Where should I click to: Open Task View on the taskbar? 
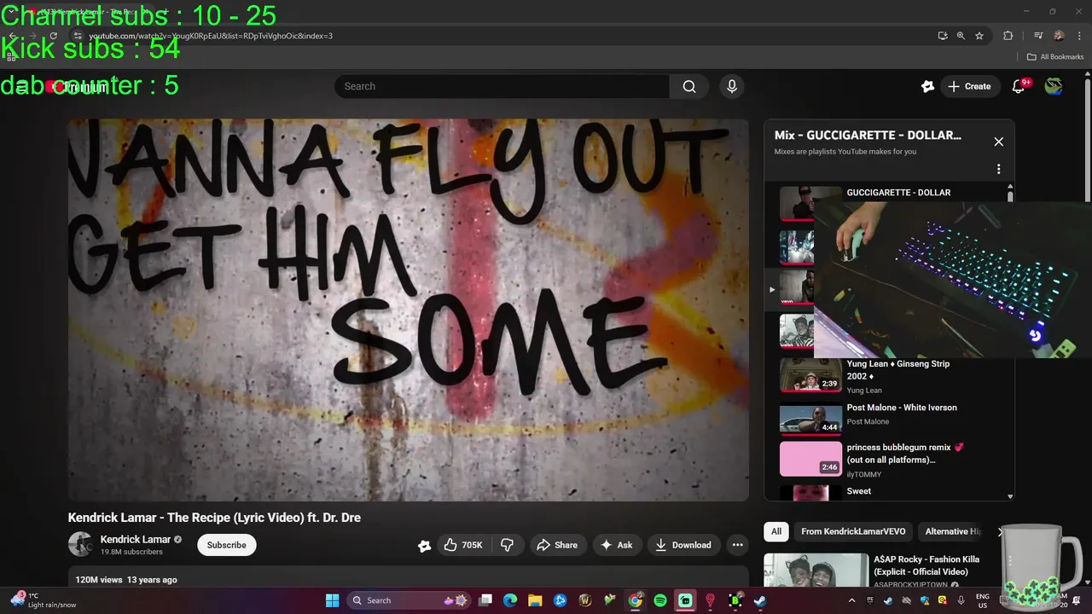click(485, 600)
